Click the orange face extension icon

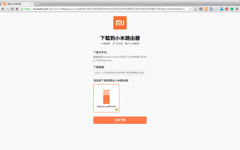(x=206, y=9)
